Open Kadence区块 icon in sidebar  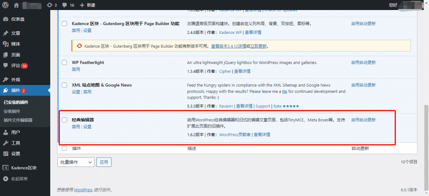click(x=5, y=168)
